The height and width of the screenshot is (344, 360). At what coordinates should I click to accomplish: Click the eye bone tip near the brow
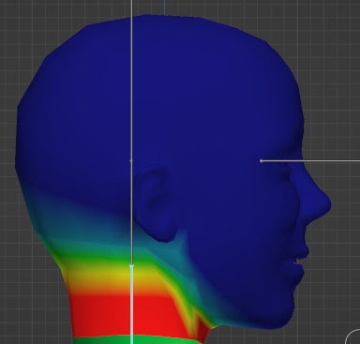click(x=262, y=160)
